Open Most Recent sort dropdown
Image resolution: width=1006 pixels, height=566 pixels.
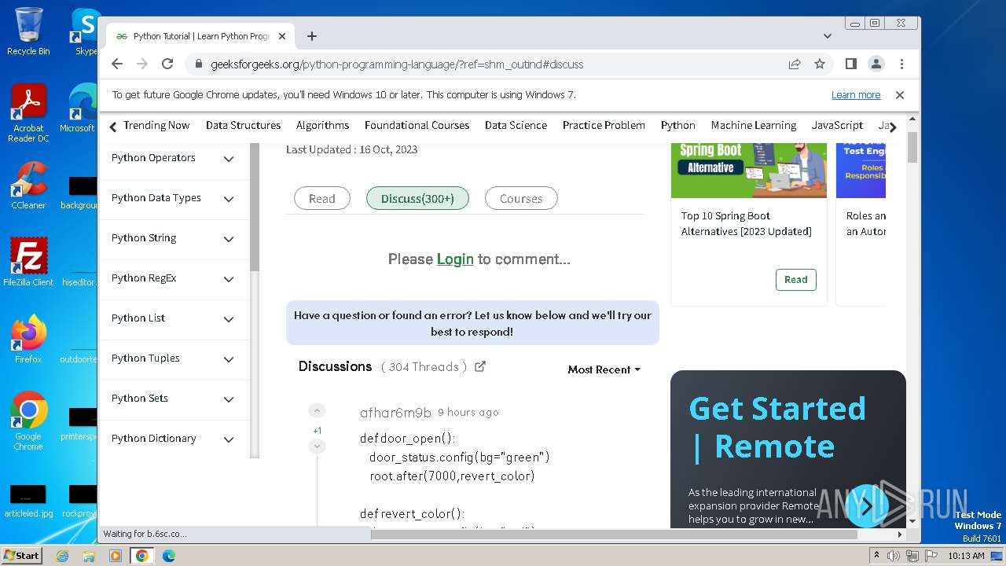tap(604, 369)
